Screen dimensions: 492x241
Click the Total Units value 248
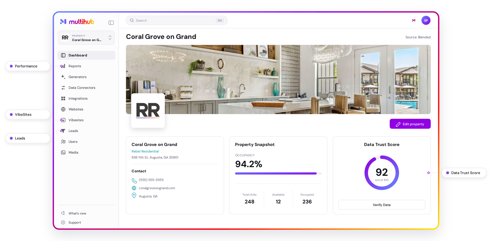[249, 202]
